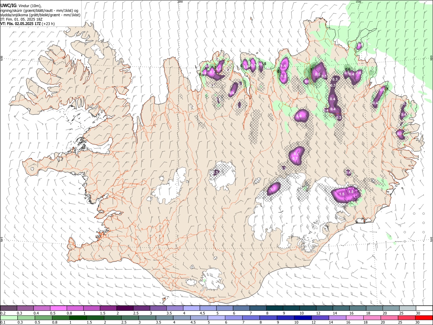Viewport: 433px width, 325px height.
Task: Click the white Mýrdalsjökull glacier near south coast
Action: coord(212,279)
